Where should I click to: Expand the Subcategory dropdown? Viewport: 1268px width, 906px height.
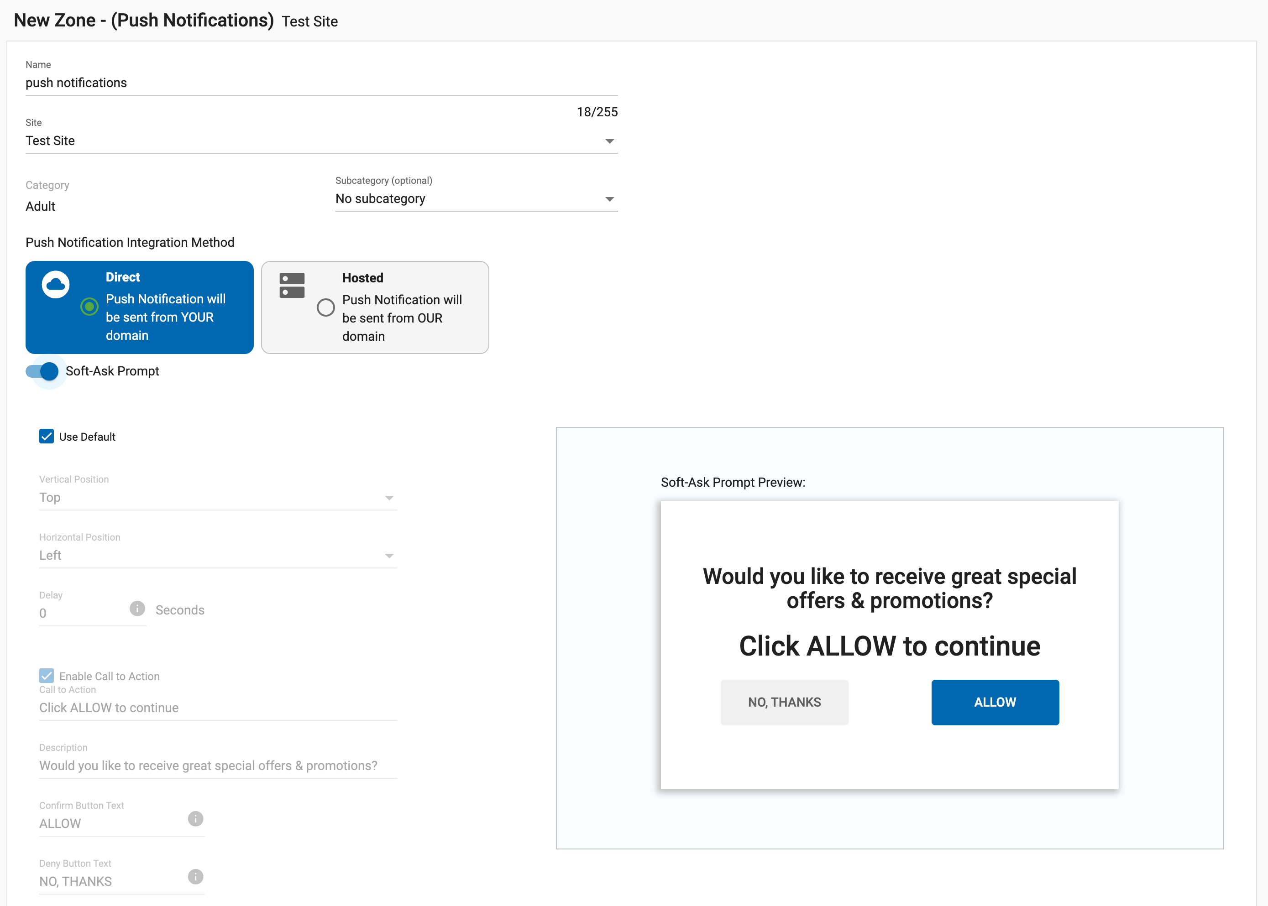(476, 198)
